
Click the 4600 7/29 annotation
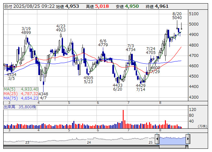click(x=155, y=70)
